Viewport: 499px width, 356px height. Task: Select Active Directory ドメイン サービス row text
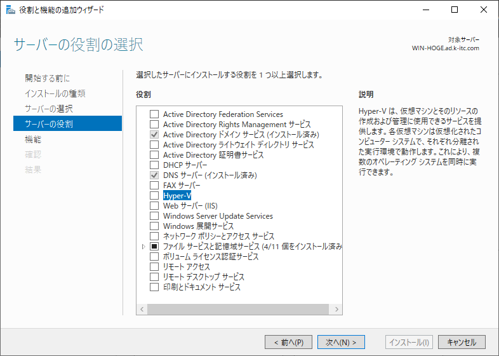pos(241,135)
